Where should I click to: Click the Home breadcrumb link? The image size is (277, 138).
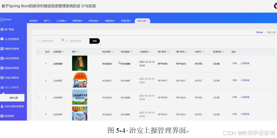tap(259, 32)
